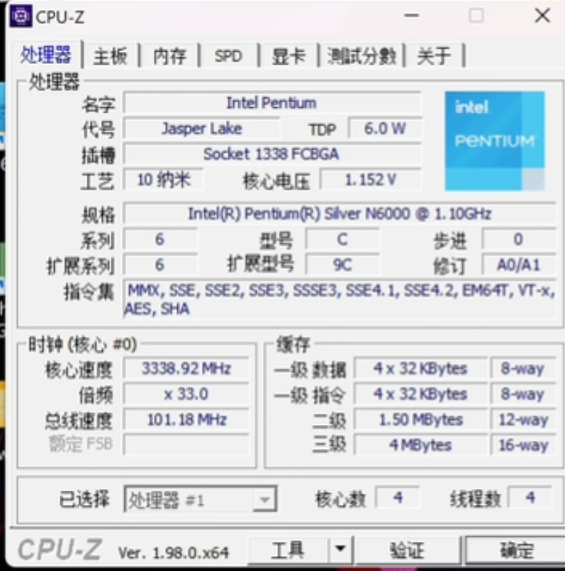
Task: Minimize the CPU-Z window
Action: click(411, 16)
